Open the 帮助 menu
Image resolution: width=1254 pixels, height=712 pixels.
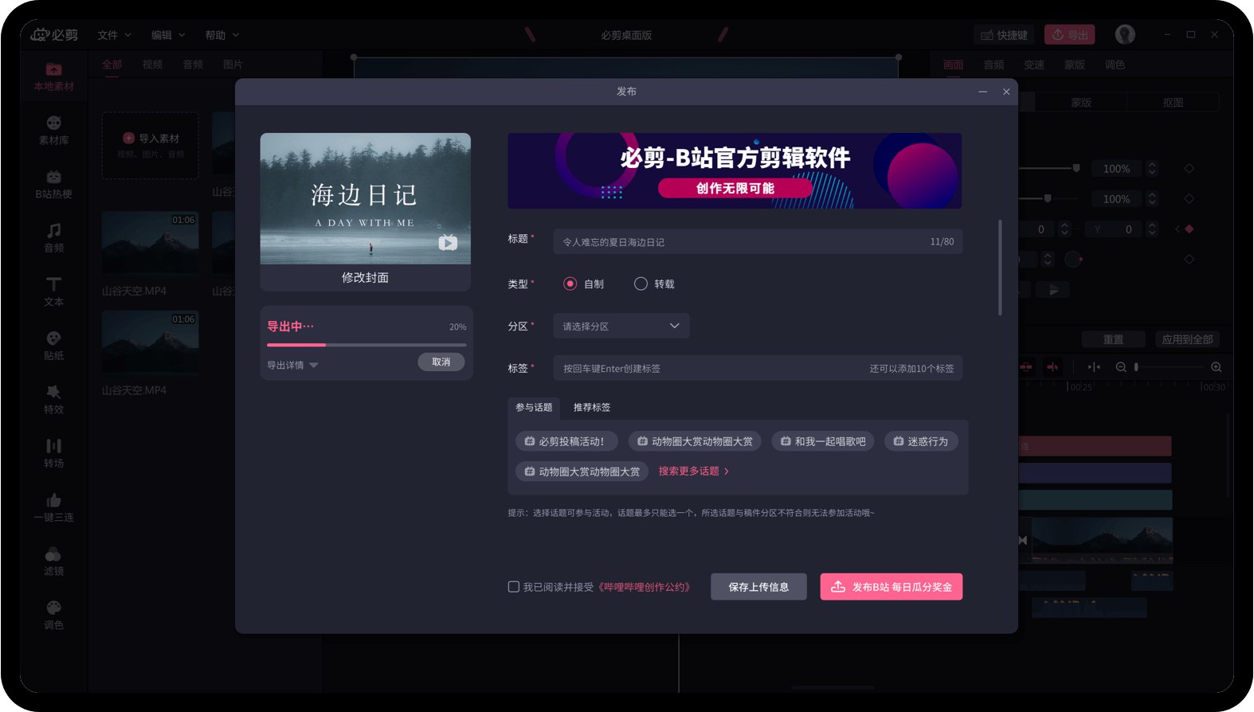pos(221,35)
